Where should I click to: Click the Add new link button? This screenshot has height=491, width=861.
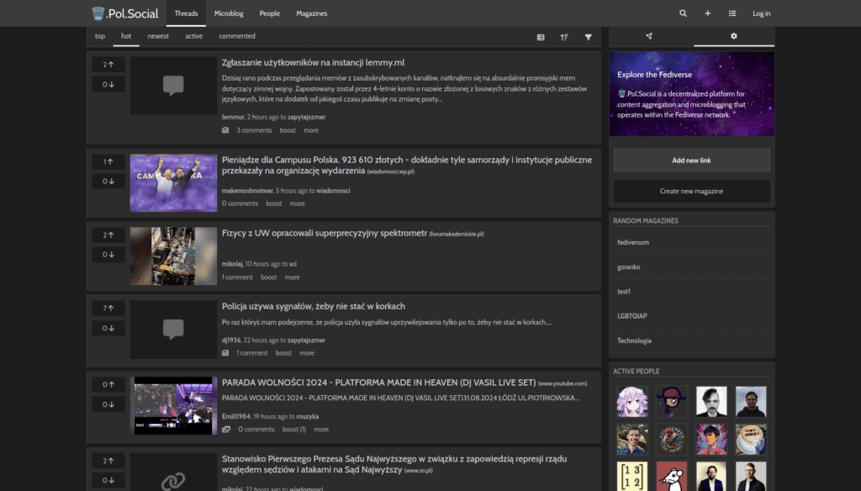[691, 161]
